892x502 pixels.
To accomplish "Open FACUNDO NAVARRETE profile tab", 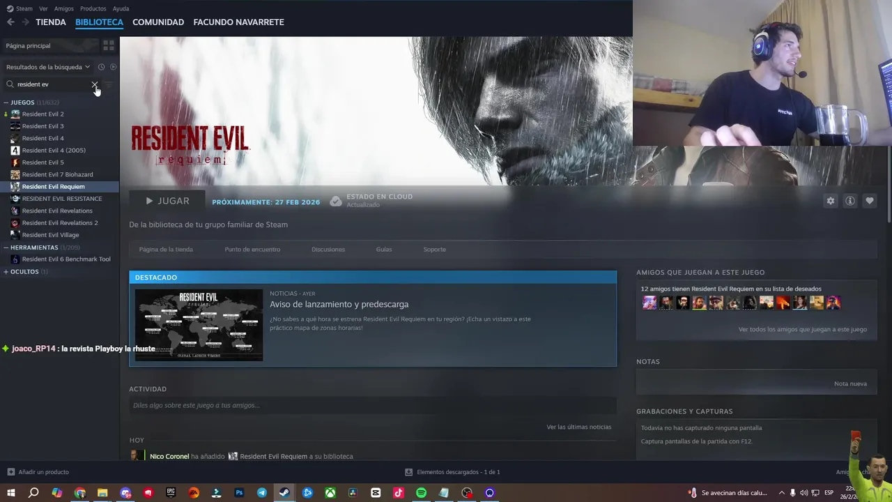I will [x=238, y=22].
